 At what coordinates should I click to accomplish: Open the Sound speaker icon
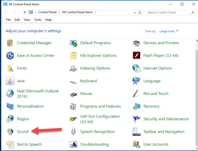tap(10, 132)
